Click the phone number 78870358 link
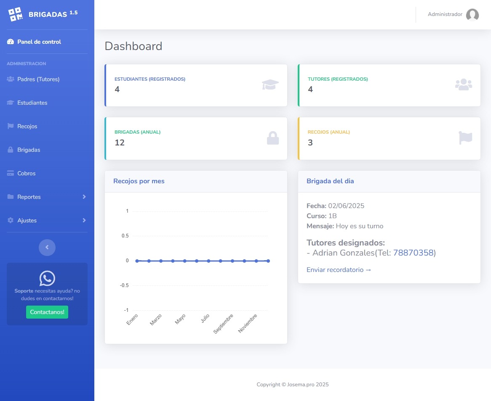This screenshot has height=401, width=491. [x=414, y=253]
